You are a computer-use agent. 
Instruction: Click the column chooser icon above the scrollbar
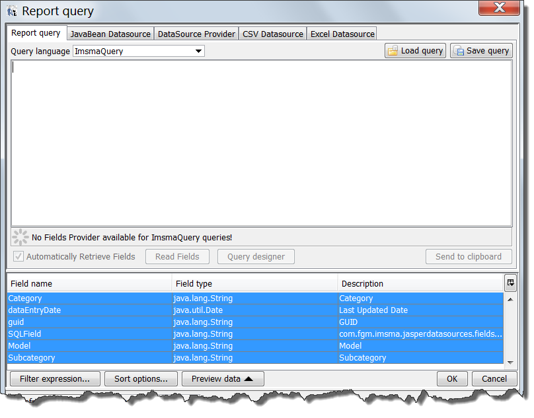pyautogui.click(x=510, y=283)
